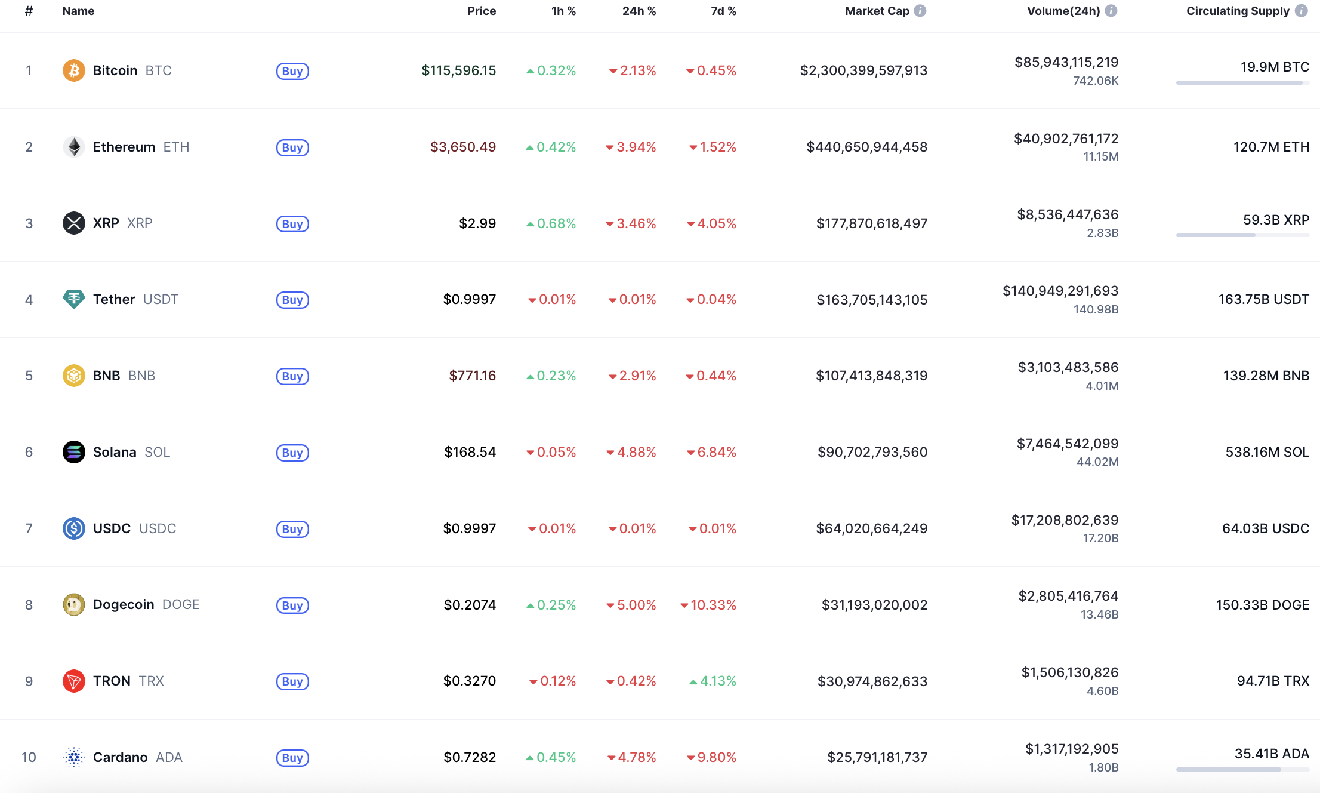Sort the table by the 24h % column

[639, 10]
